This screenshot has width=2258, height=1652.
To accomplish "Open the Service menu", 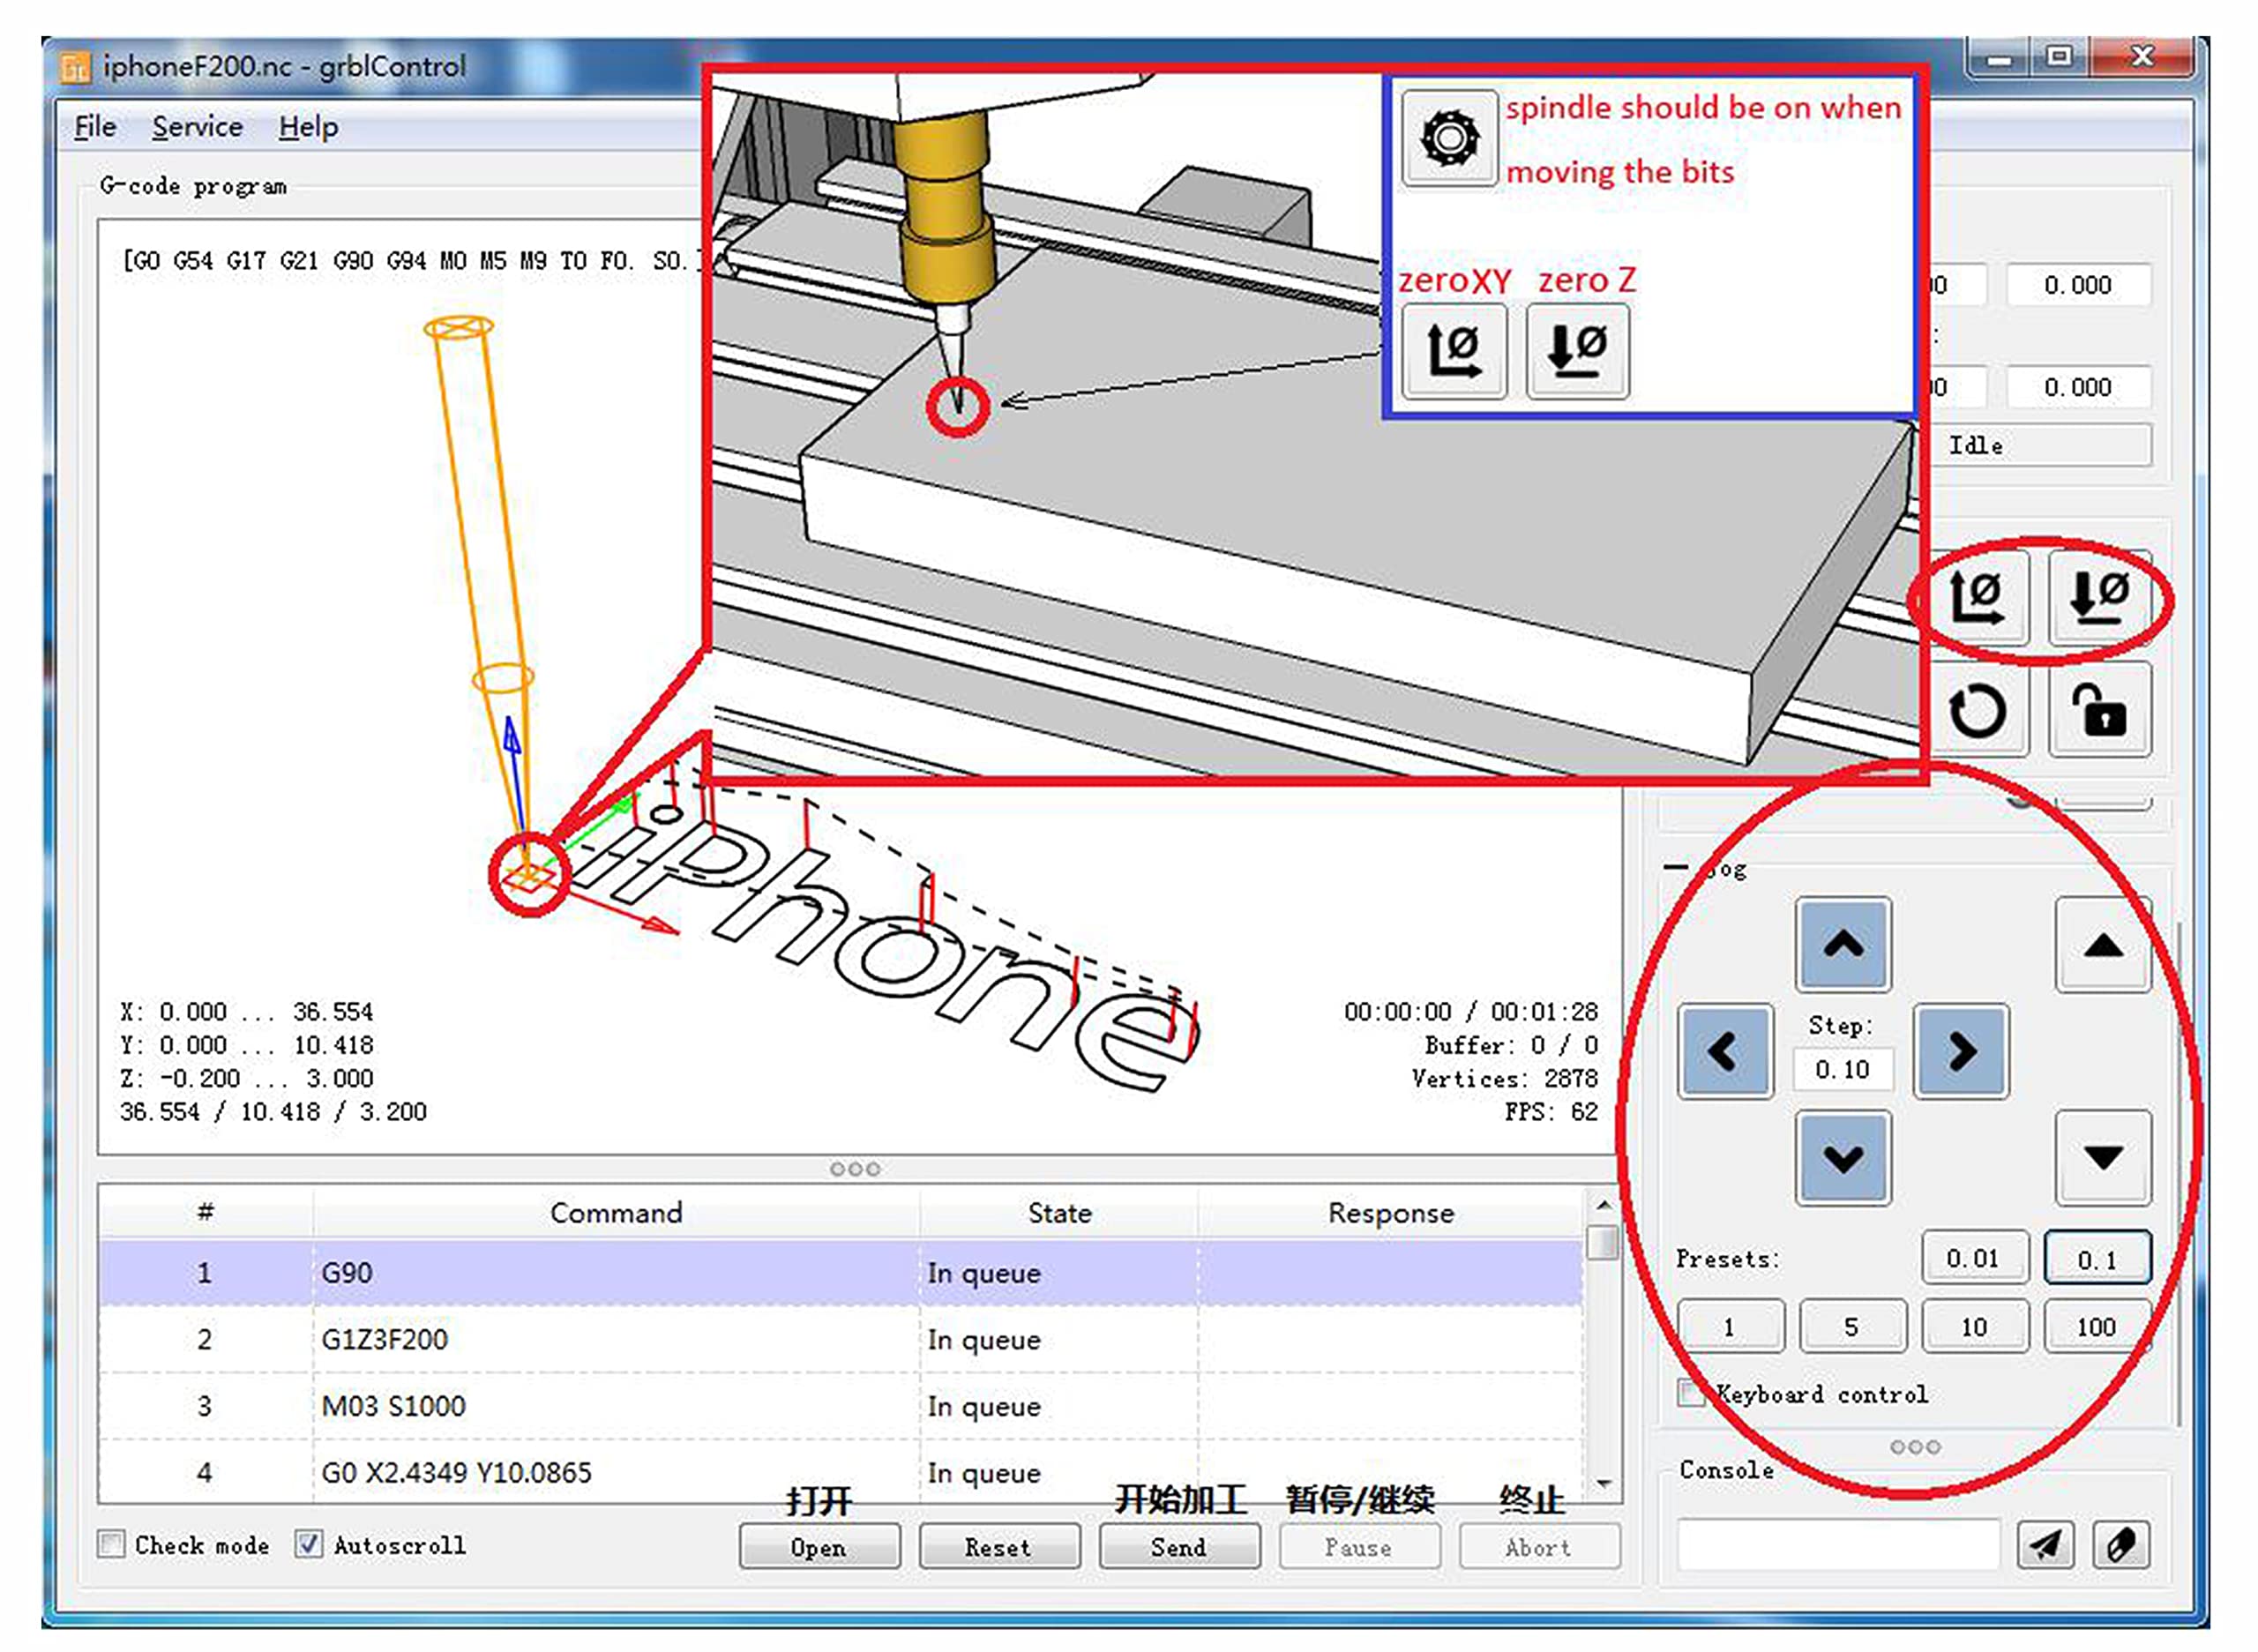I will [x=197, y=127].
